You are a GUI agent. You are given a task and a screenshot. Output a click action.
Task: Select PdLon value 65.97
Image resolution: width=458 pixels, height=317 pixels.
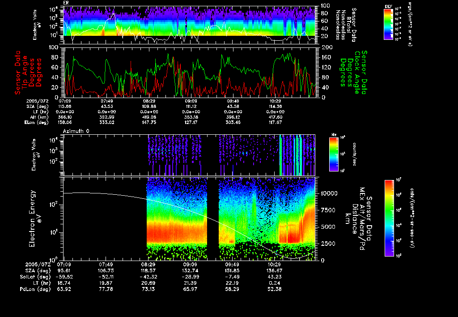[190, 289]
